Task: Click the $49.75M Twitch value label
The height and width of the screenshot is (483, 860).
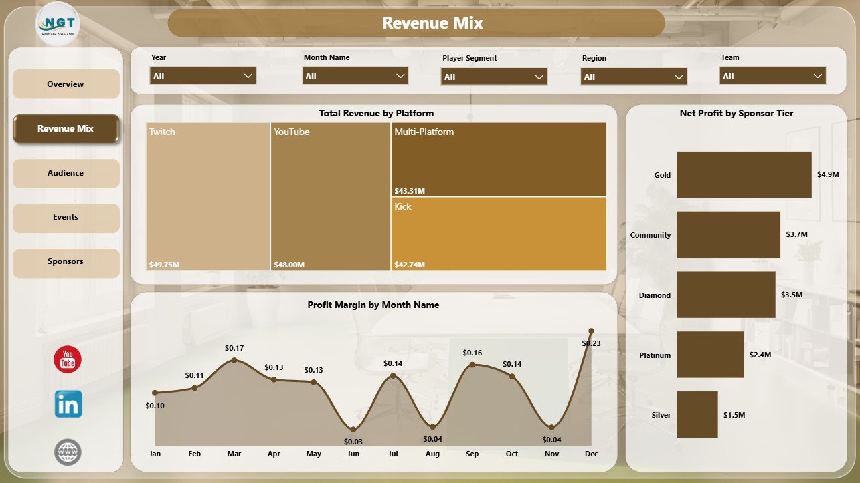Action: coord(165,265)
